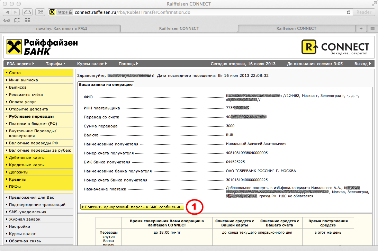Click the recipient name Навальный Алексей Анатольевич
This screenshot has width=378, height=251.
click(256, 144)
